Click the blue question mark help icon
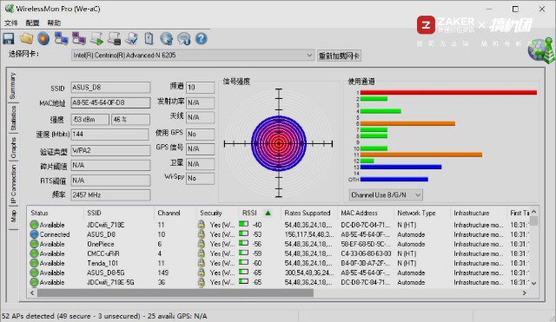This screenshot has width=556, height=322. point(201,38)
